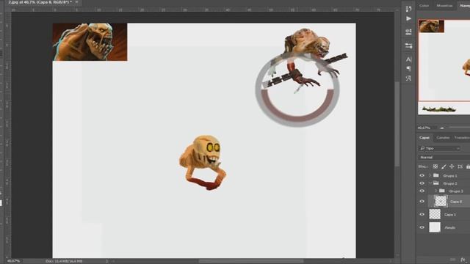
Task: Open the Tipo layer filter dropdown
Action: (440, 148)
